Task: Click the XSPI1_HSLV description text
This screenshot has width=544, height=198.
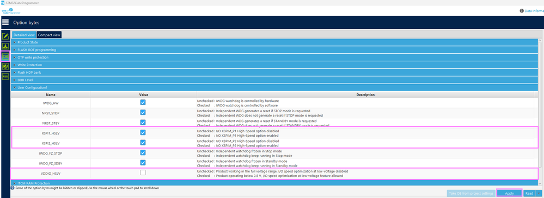Action: (238, 133)
